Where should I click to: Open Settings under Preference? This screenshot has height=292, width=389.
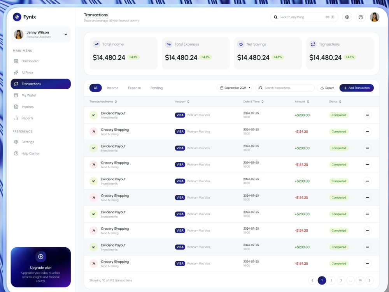[41, 142]
